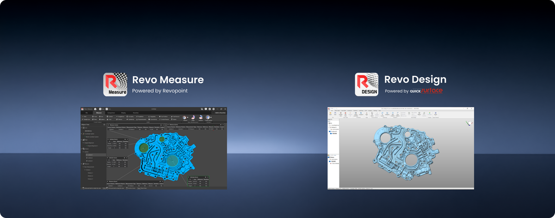Click the Revo Measure app logo

coord(115,85)
